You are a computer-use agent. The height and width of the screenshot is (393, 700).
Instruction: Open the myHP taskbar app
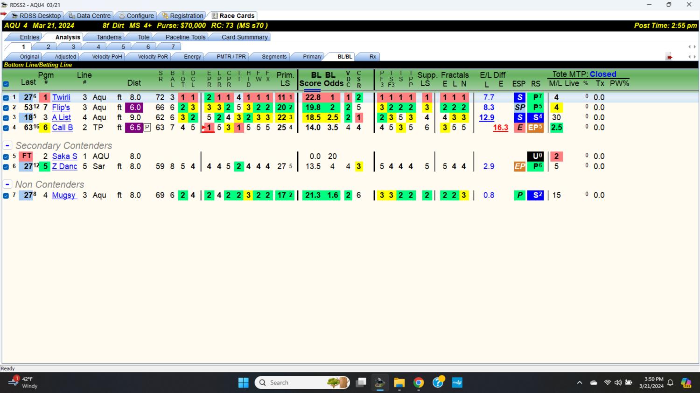coord(457,383)
